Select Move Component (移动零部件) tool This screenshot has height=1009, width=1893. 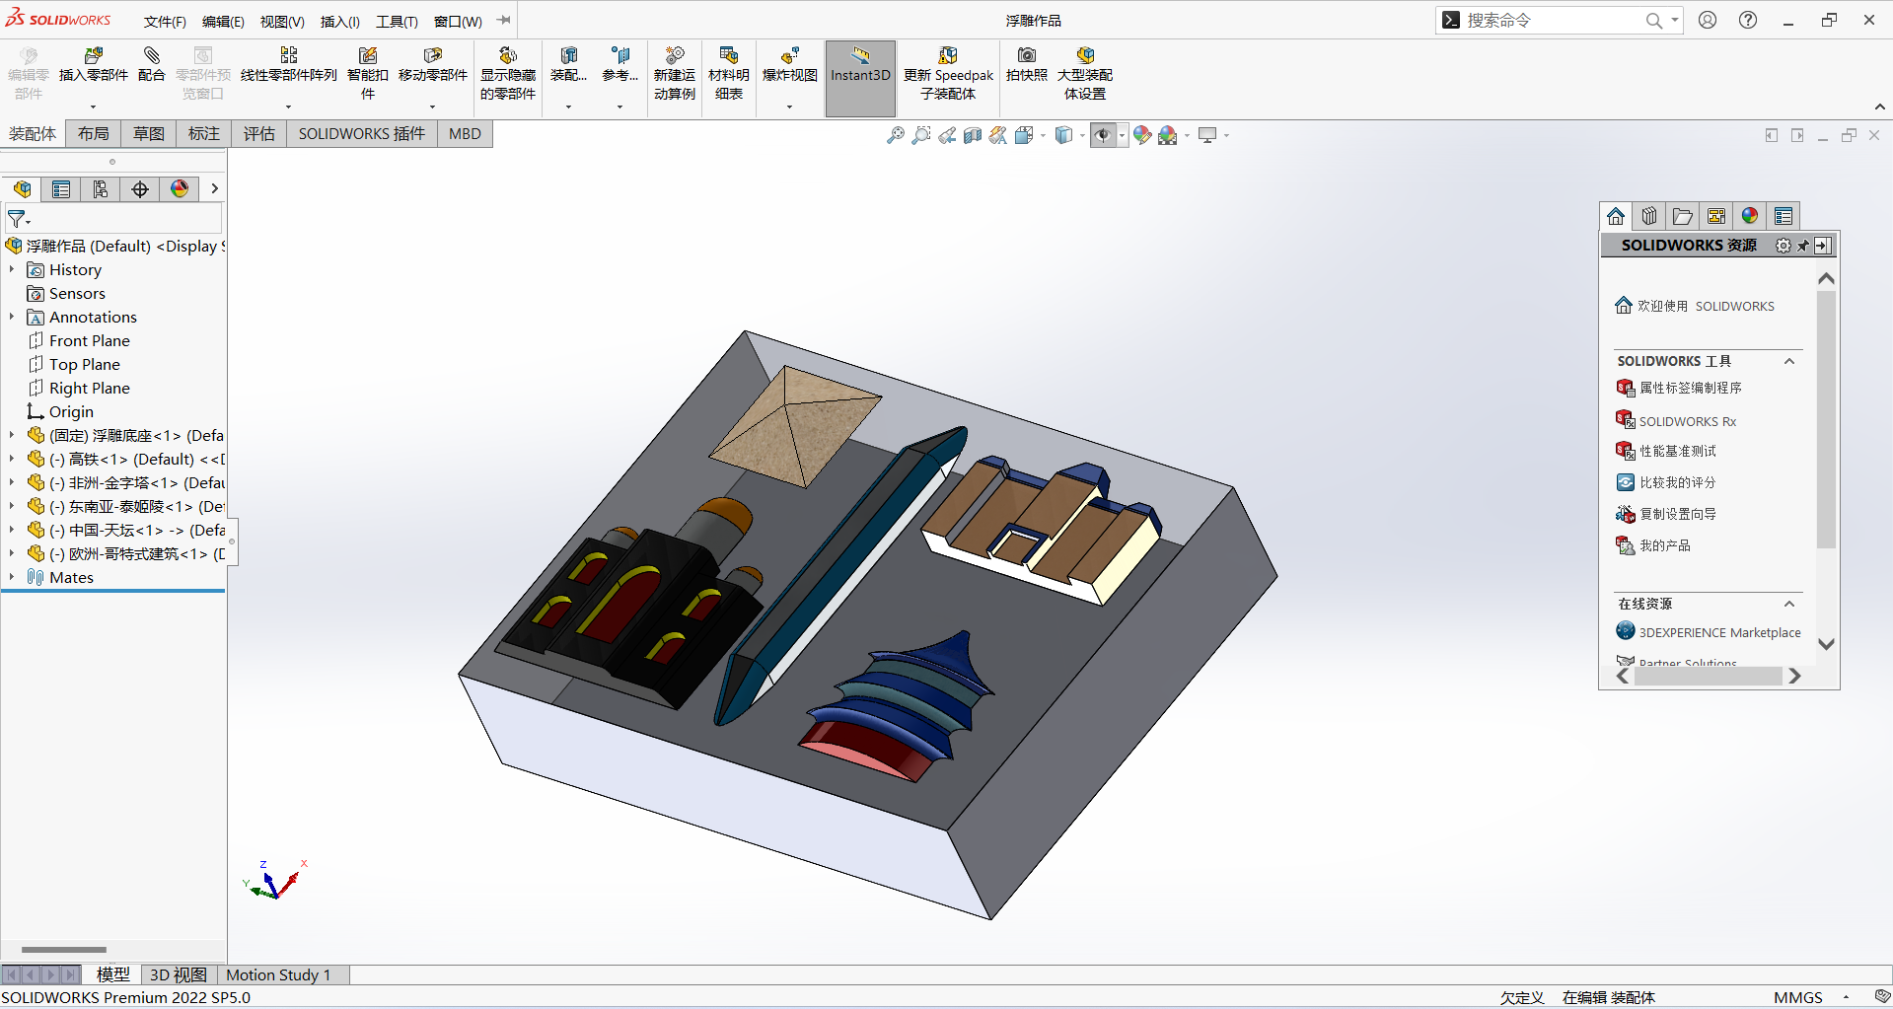pos(432,65)
